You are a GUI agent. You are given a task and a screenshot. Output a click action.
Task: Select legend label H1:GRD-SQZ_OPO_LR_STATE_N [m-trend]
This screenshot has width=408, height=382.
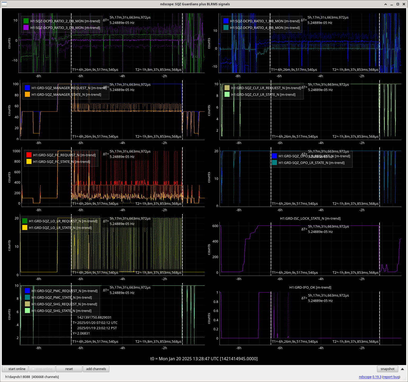point(311,163)
